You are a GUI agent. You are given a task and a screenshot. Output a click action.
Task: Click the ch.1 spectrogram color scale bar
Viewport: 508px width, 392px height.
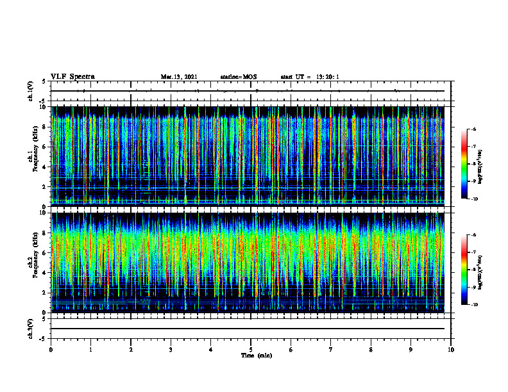point(464,164)
